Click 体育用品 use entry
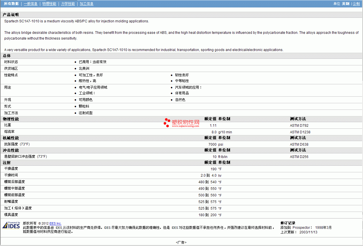 coord(182,93)
